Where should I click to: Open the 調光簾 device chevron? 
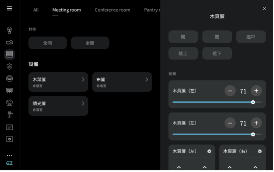click(x=83, y=103)
